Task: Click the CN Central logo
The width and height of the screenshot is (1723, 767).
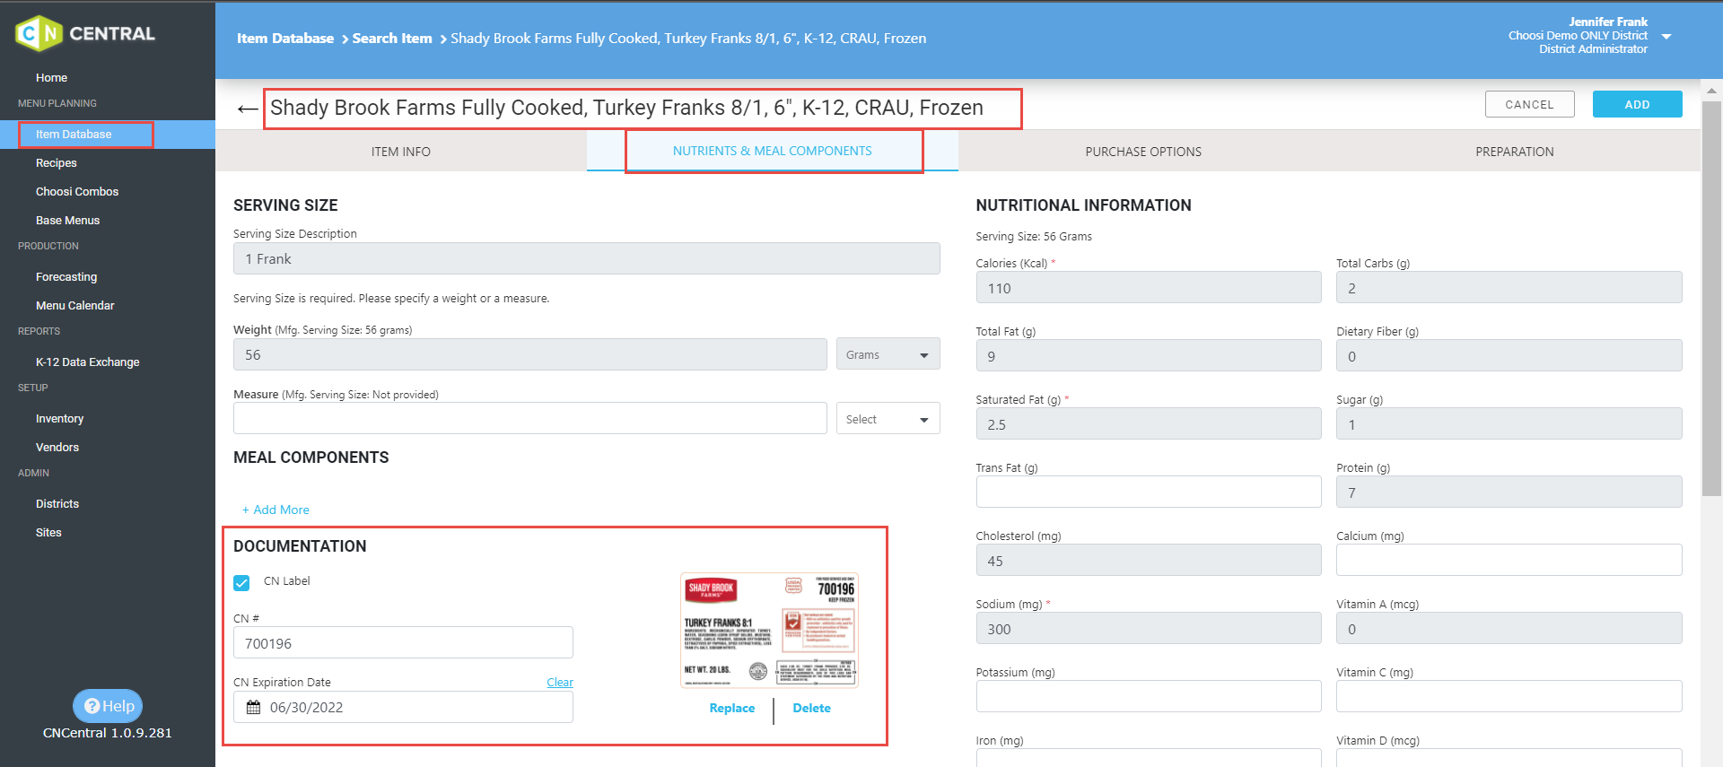Action: tap(85, 34)
